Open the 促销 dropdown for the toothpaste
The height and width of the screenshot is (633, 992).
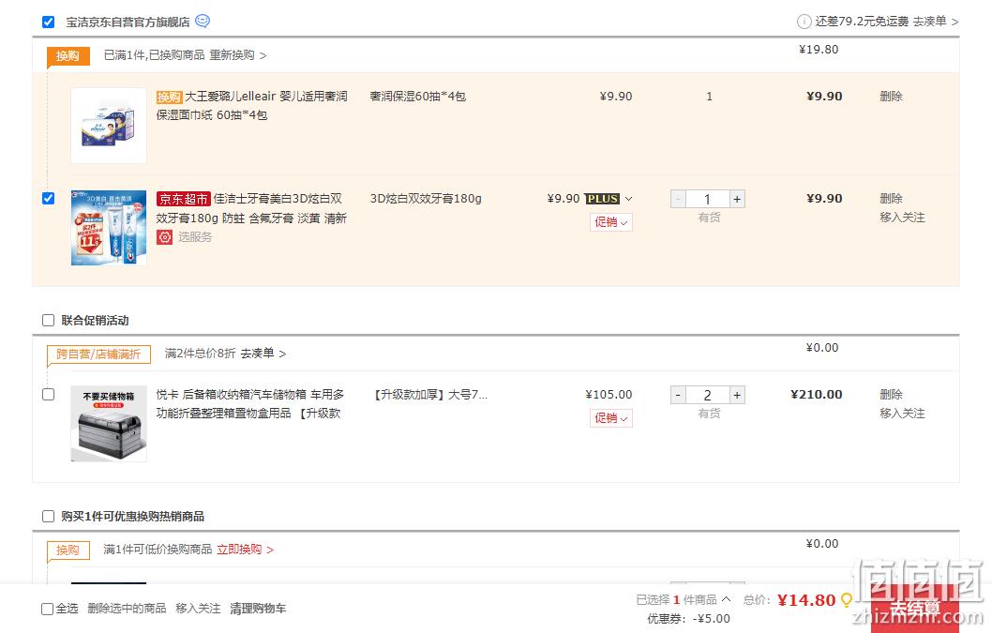[611, 222]
